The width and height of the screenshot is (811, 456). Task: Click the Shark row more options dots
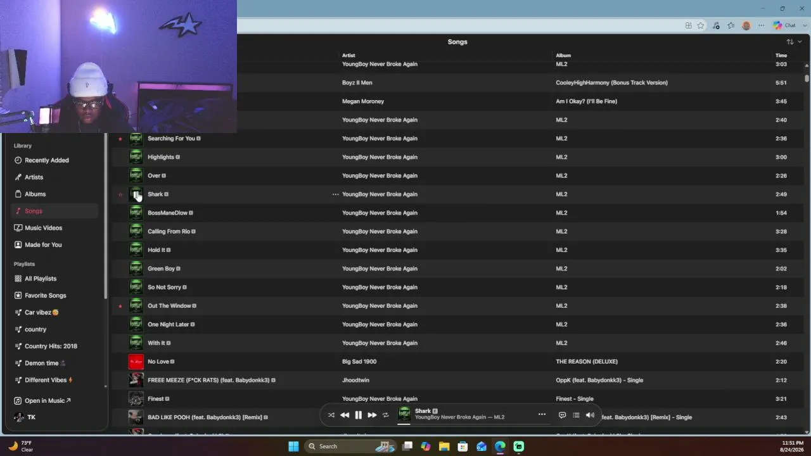[335, 194]
